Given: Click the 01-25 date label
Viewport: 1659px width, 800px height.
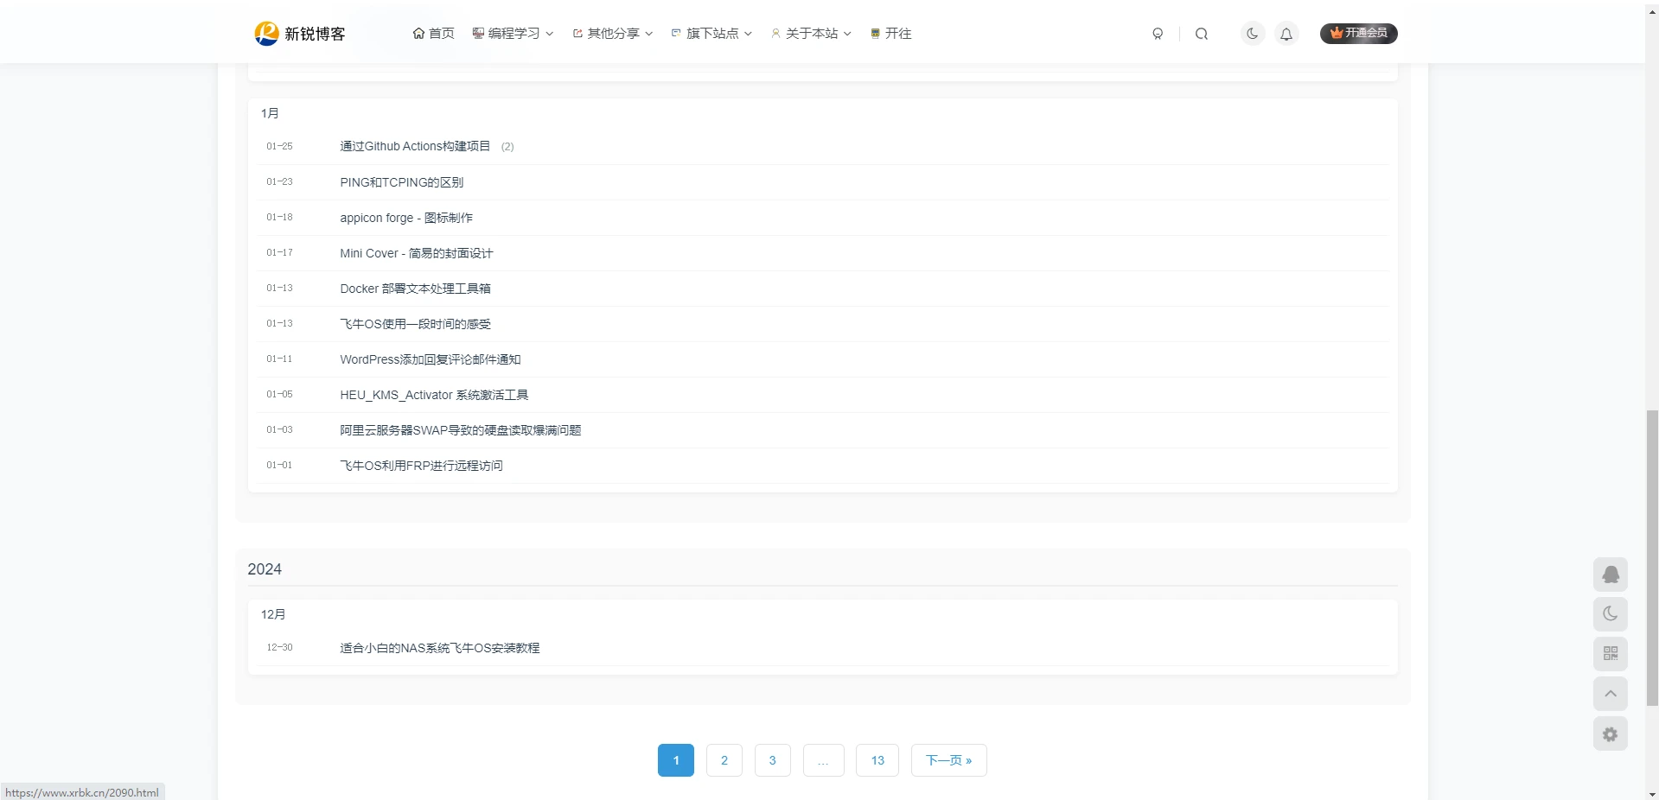Looking at the screenshot, I should point(279,147).
